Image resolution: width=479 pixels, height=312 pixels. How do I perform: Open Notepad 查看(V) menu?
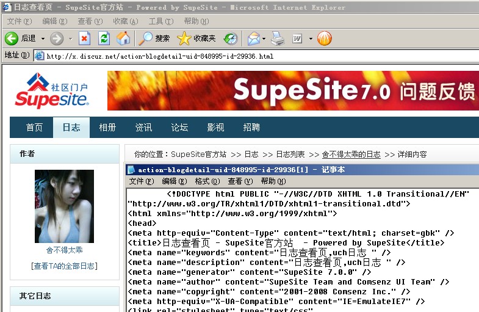(240, 181)
